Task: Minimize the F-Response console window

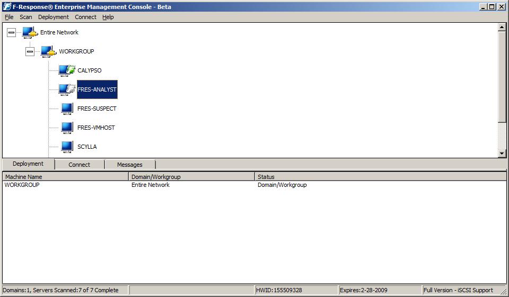Action: pyautogui.click(x=484, y=6)
